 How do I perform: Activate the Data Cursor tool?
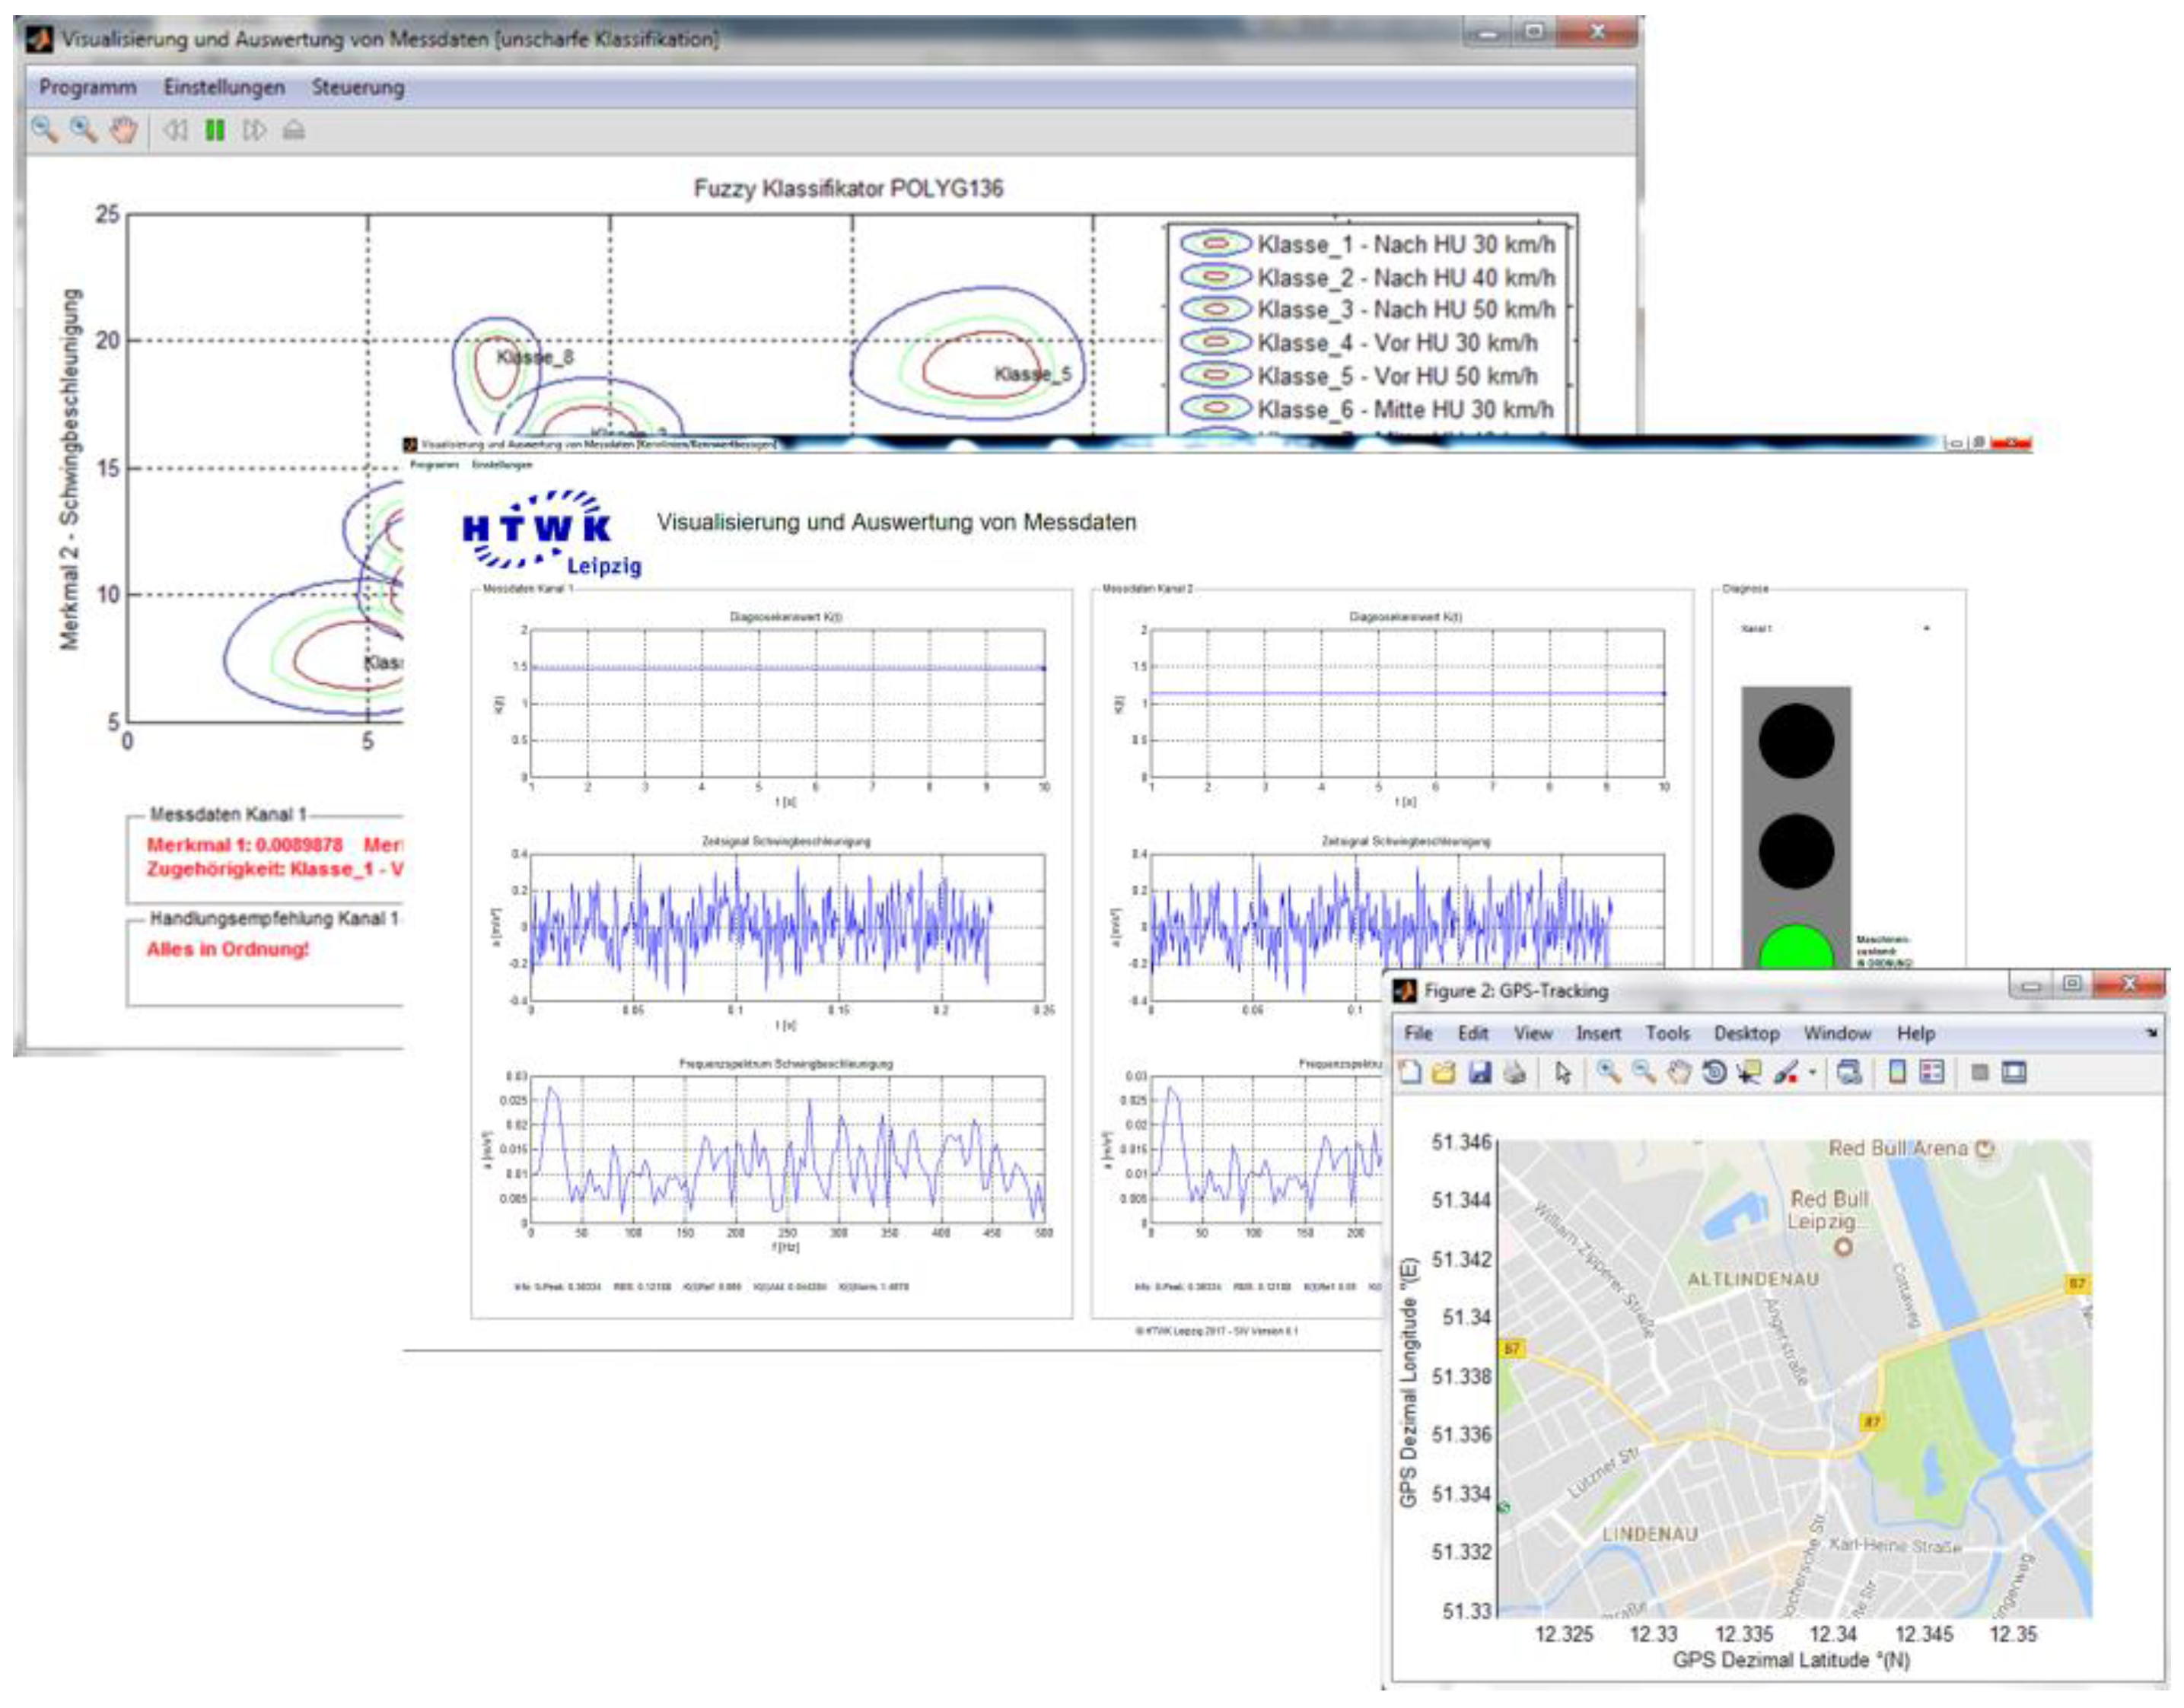click(1749, 1073)
